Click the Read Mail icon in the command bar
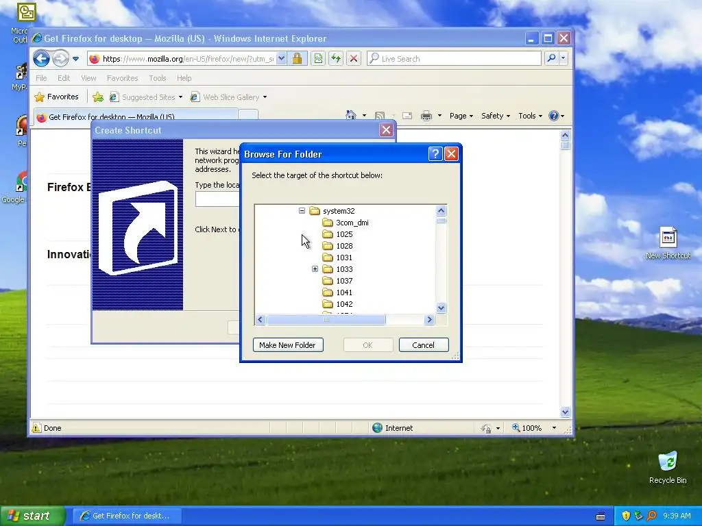This screenshot has height=526, width=702. [407, 116]
